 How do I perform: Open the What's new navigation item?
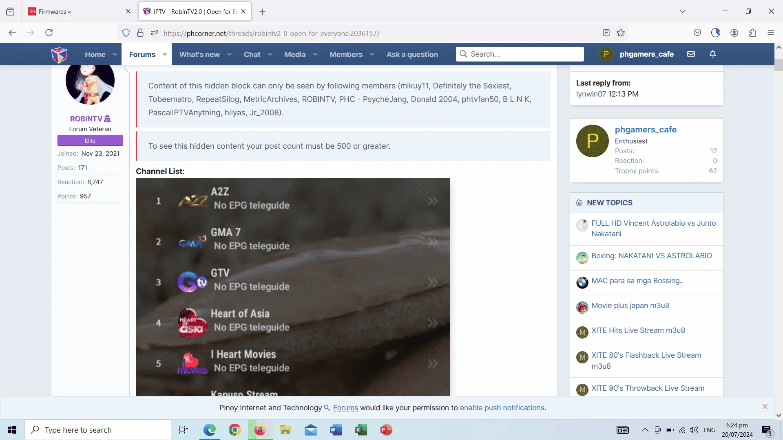point(199,55)
